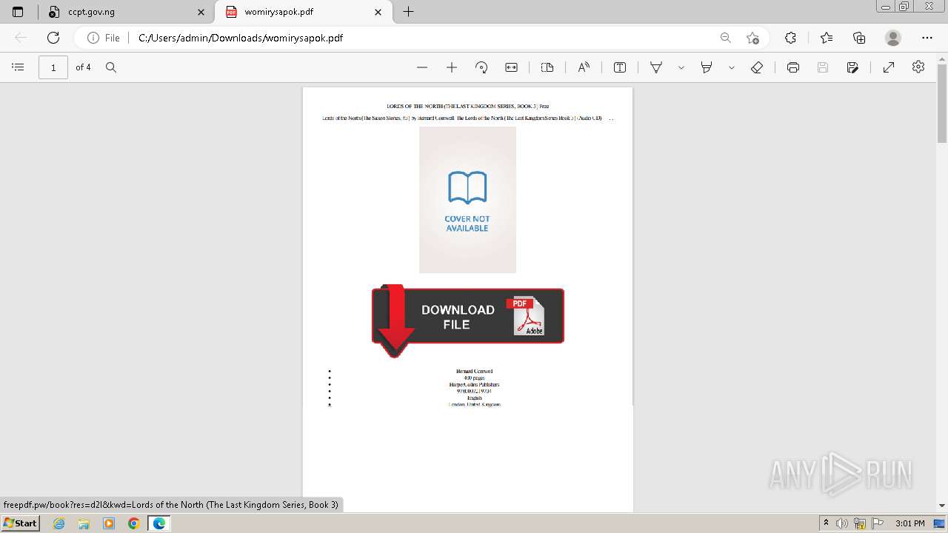The height and width of the screenshot is (533, 948).
Task: Open the Favorites list
Action: 827,38
